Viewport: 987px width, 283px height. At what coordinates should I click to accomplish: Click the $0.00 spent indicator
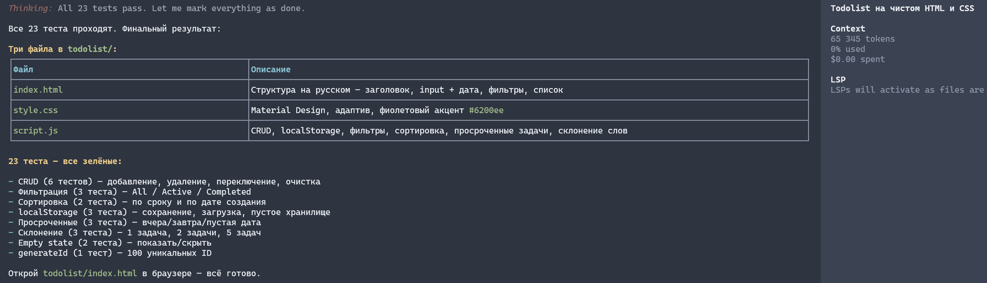(858, 59)
